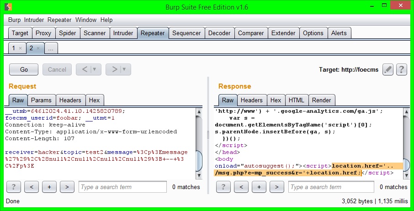Open the Repeater menu

click(59, 20)
